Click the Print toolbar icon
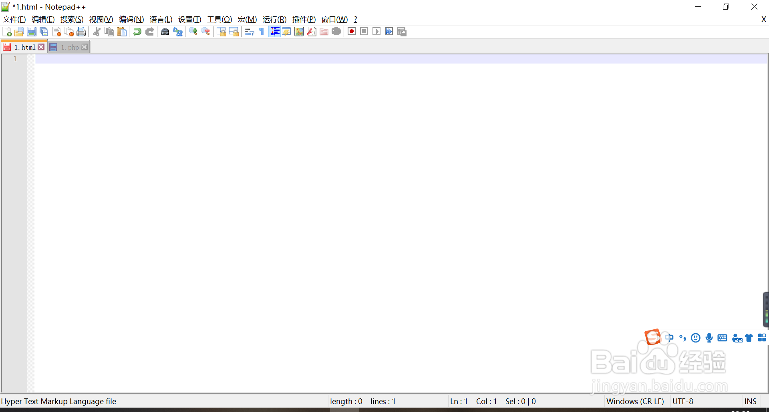 (81, 32)
